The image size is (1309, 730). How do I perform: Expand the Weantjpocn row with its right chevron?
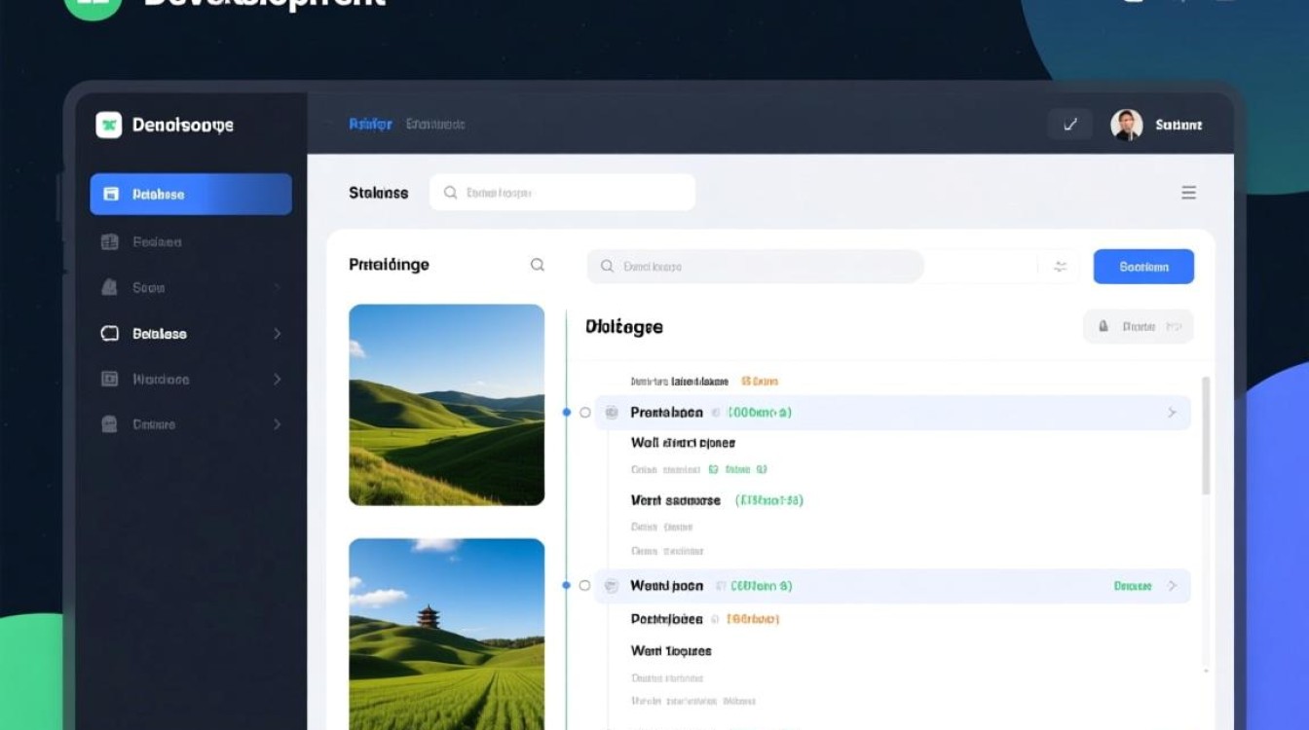(1172, 586)
